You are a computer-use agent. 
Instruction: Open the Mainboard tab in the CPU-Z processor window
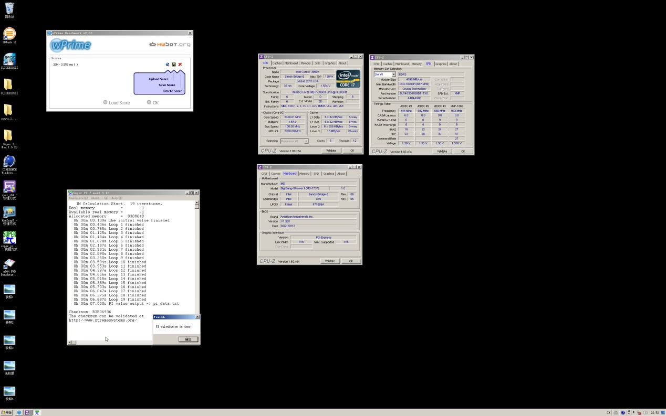coord(291,63)
